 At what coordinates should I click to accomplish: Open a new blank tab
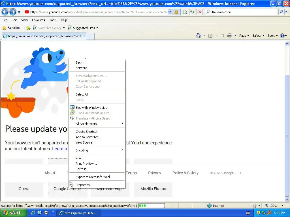[x=90, y=36]
